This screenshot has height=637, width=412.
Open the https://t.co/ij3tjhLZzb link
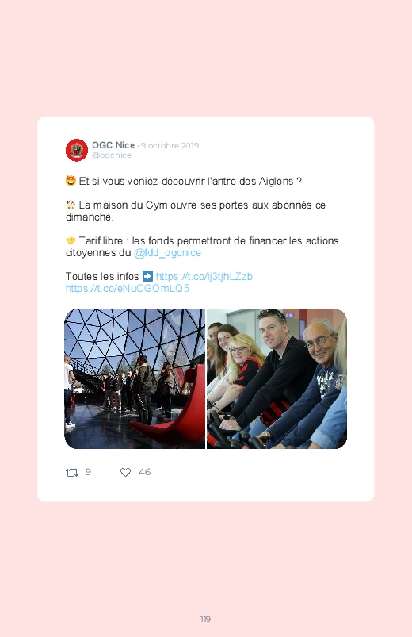pyautogui.click(x=204, y=276)
